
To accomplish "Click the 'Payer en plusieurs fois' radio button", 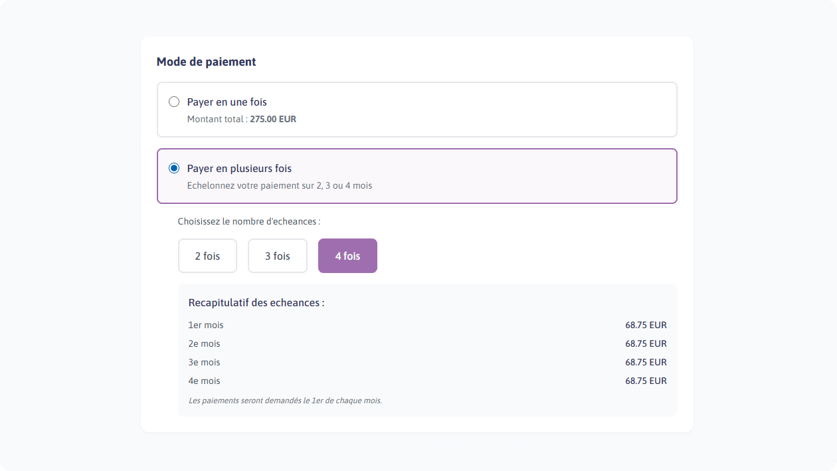I will click(x=174, y=168).
